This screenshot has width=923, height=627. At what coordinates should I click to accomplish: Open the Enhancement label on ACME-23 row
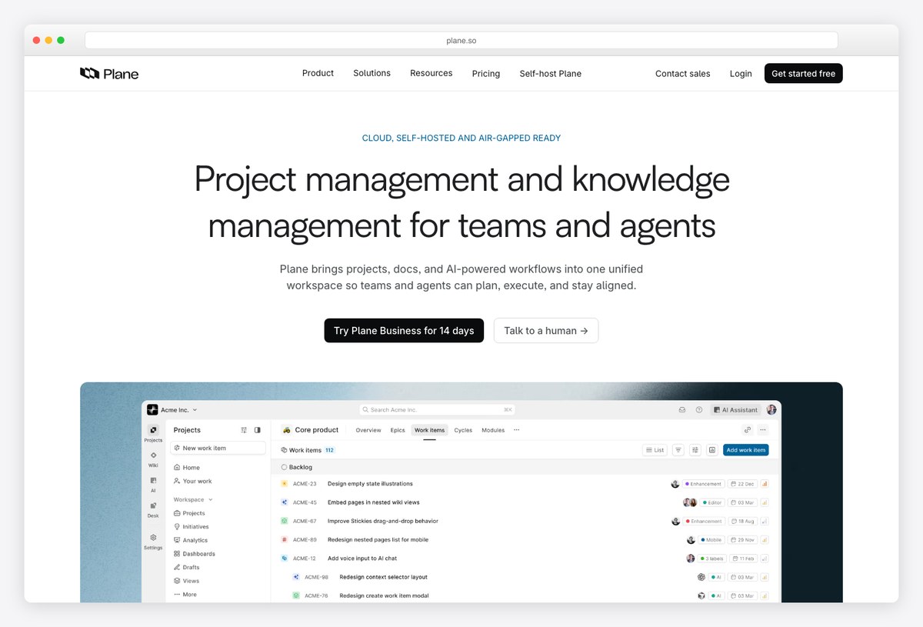pos(704,484)
